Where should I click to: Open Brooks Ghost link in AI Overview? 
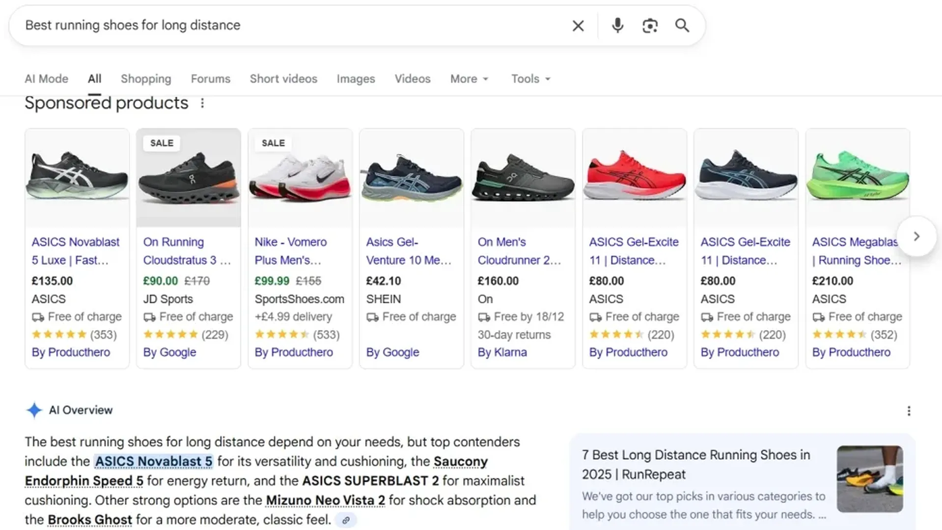coord(90,520)
